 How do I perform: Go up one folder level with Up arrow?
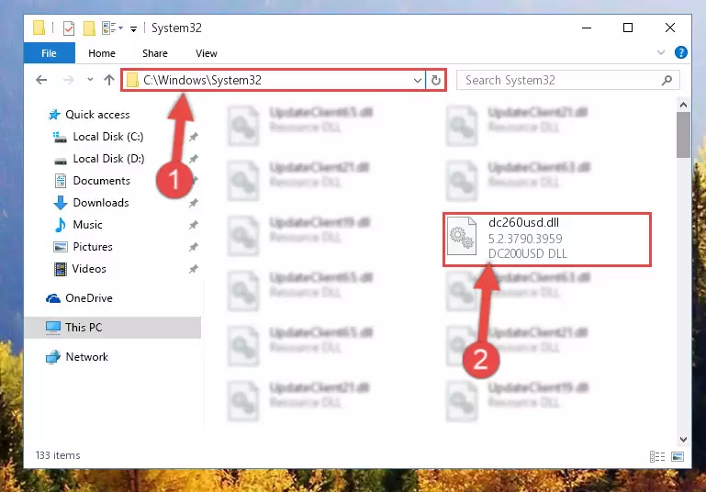[109, 80]
